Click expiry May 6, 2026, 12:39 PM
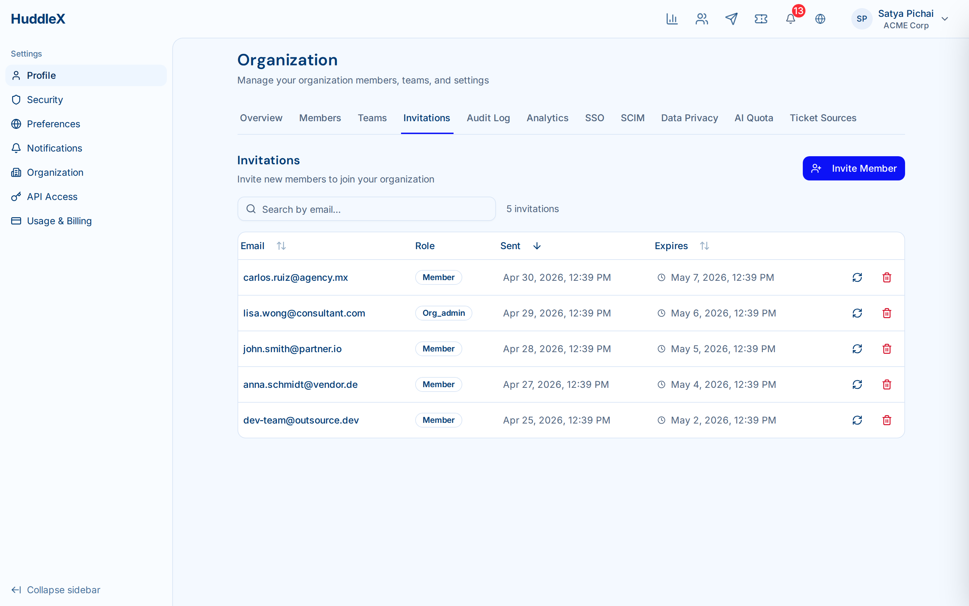Viewport: 969px width, 606px height. coord(723,313)
